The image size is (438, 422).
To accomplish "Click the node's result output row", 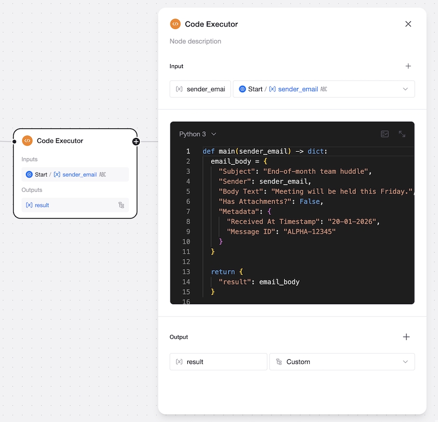I will (x=75, y=205).
